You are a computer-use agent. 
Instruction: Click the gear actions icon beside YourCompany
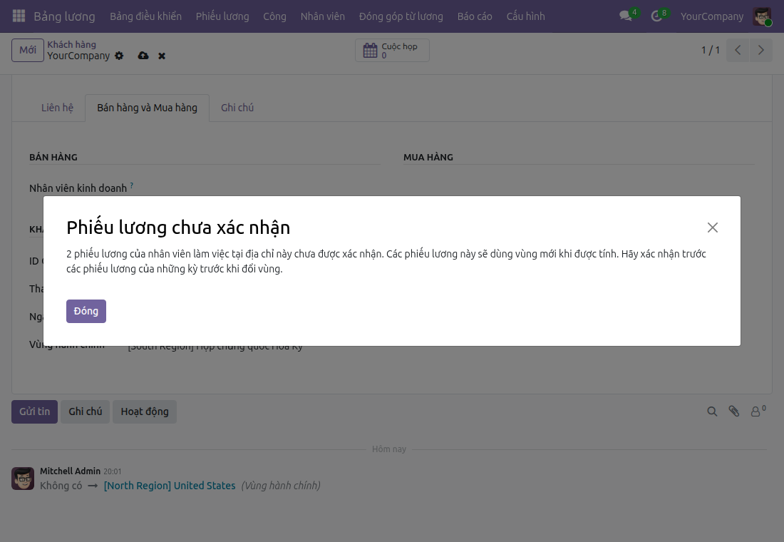pyautogui.click(x=119, y=56)
